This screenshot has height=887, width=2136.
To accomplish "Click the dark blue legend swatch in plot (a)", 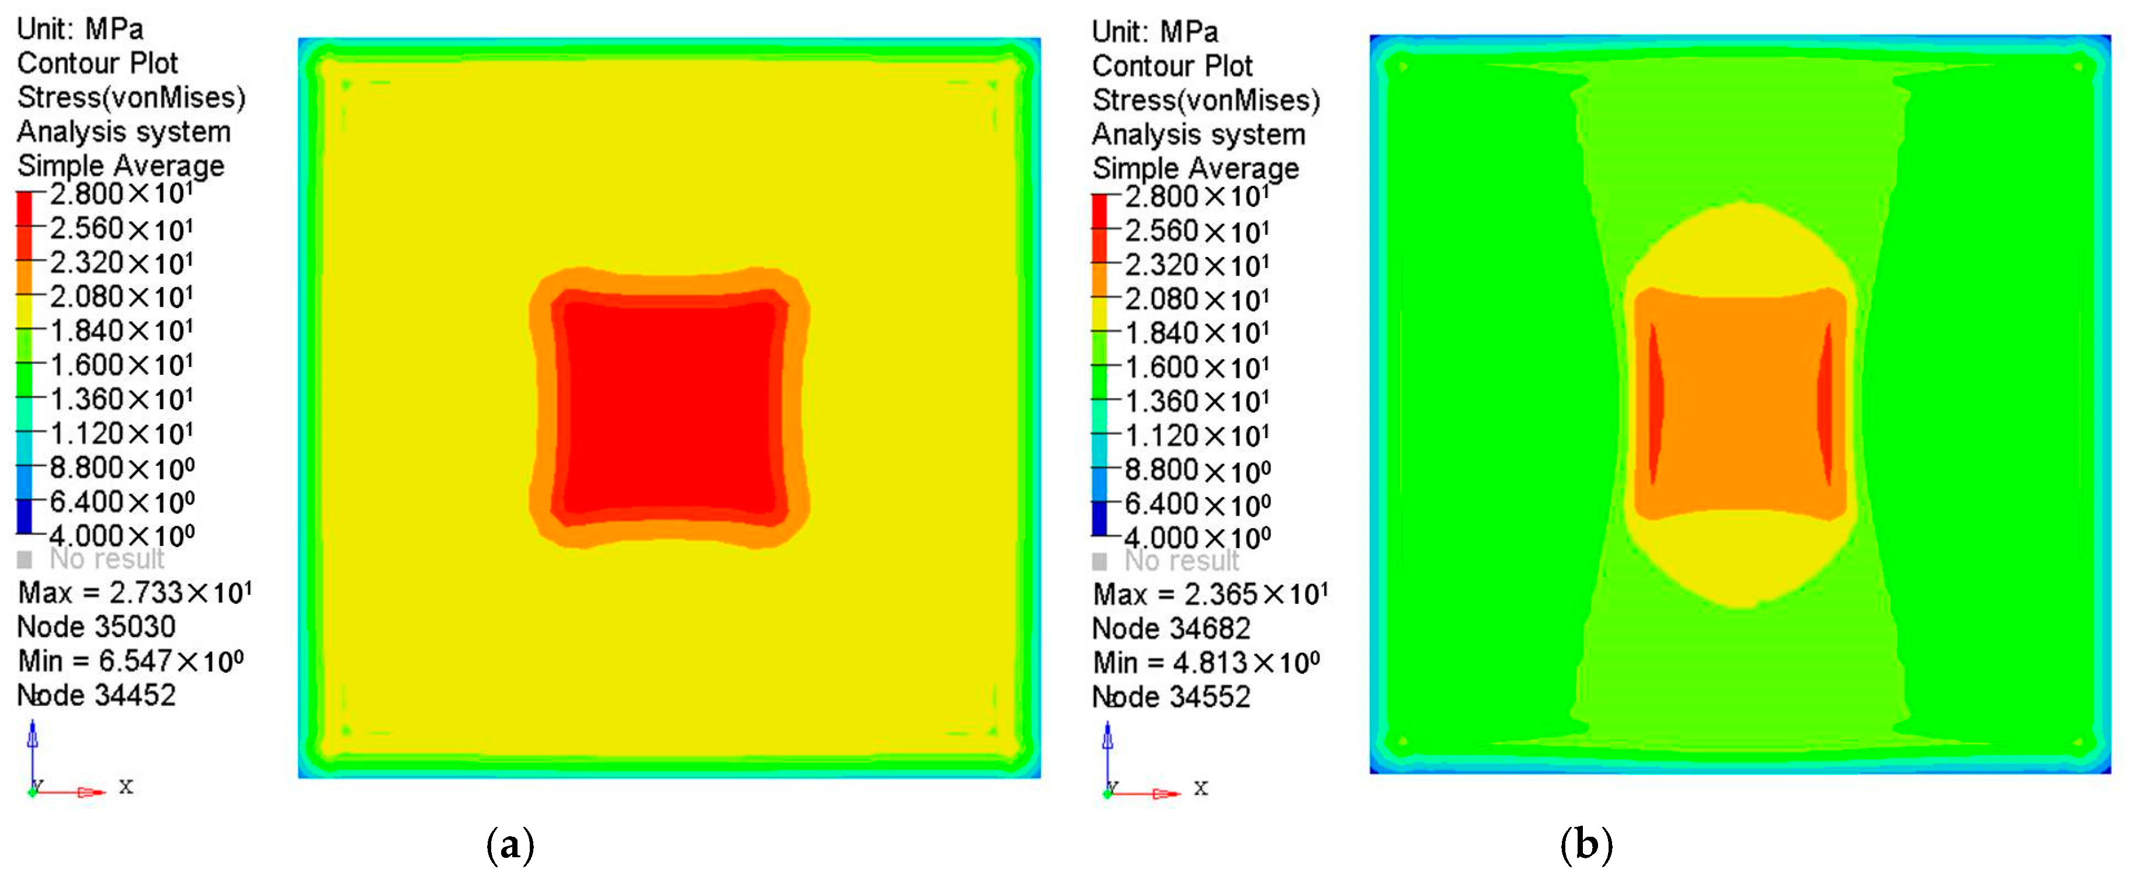I will point(24,516).
